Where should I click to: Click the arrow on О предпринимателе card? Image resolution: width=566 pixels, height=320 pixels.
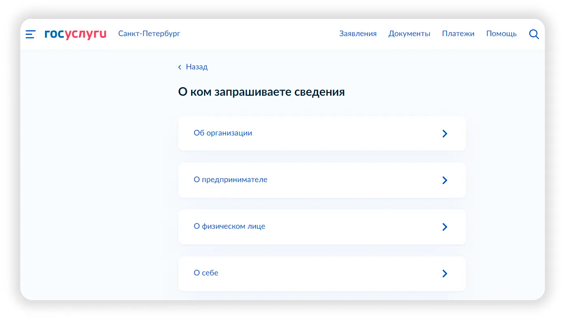(445, 180)
